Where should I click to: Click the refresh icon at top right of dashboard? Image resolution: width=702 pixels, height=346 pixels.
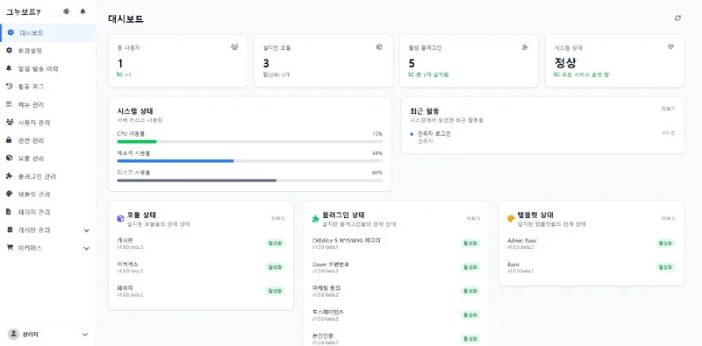click(677, 18)
